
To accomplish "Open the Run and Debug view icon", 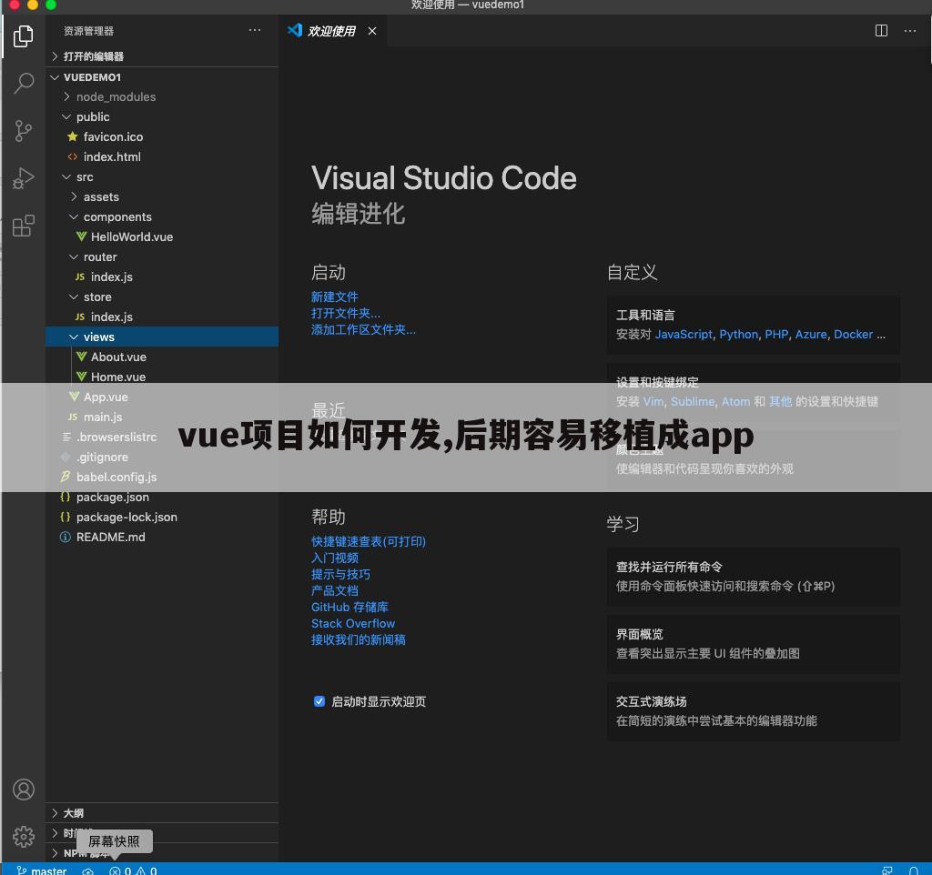I will coord(23,177).
